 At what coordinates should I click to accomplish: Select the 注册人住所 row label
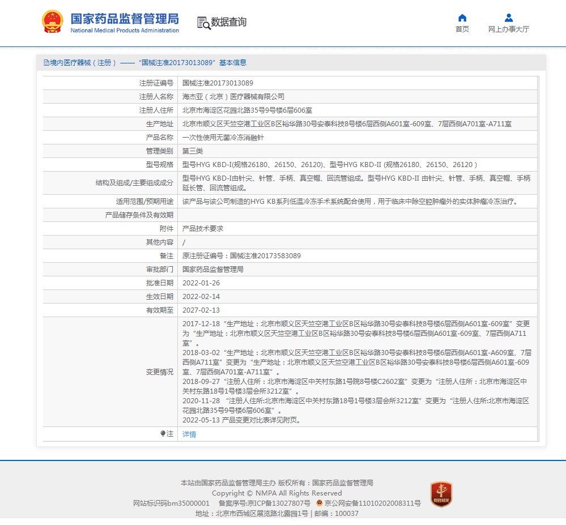[x=156, y=110]
